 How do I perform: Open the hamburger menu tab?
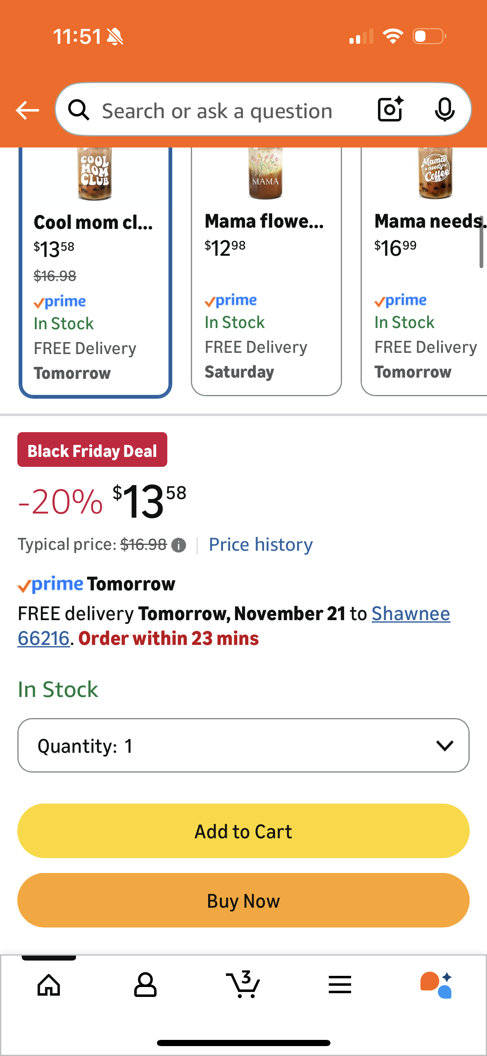tap(340, 985)
